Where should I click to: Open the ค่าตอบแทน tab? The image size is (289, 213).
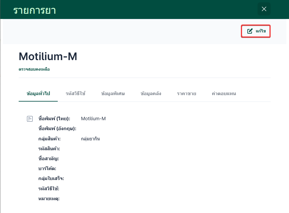pos(224,94)
